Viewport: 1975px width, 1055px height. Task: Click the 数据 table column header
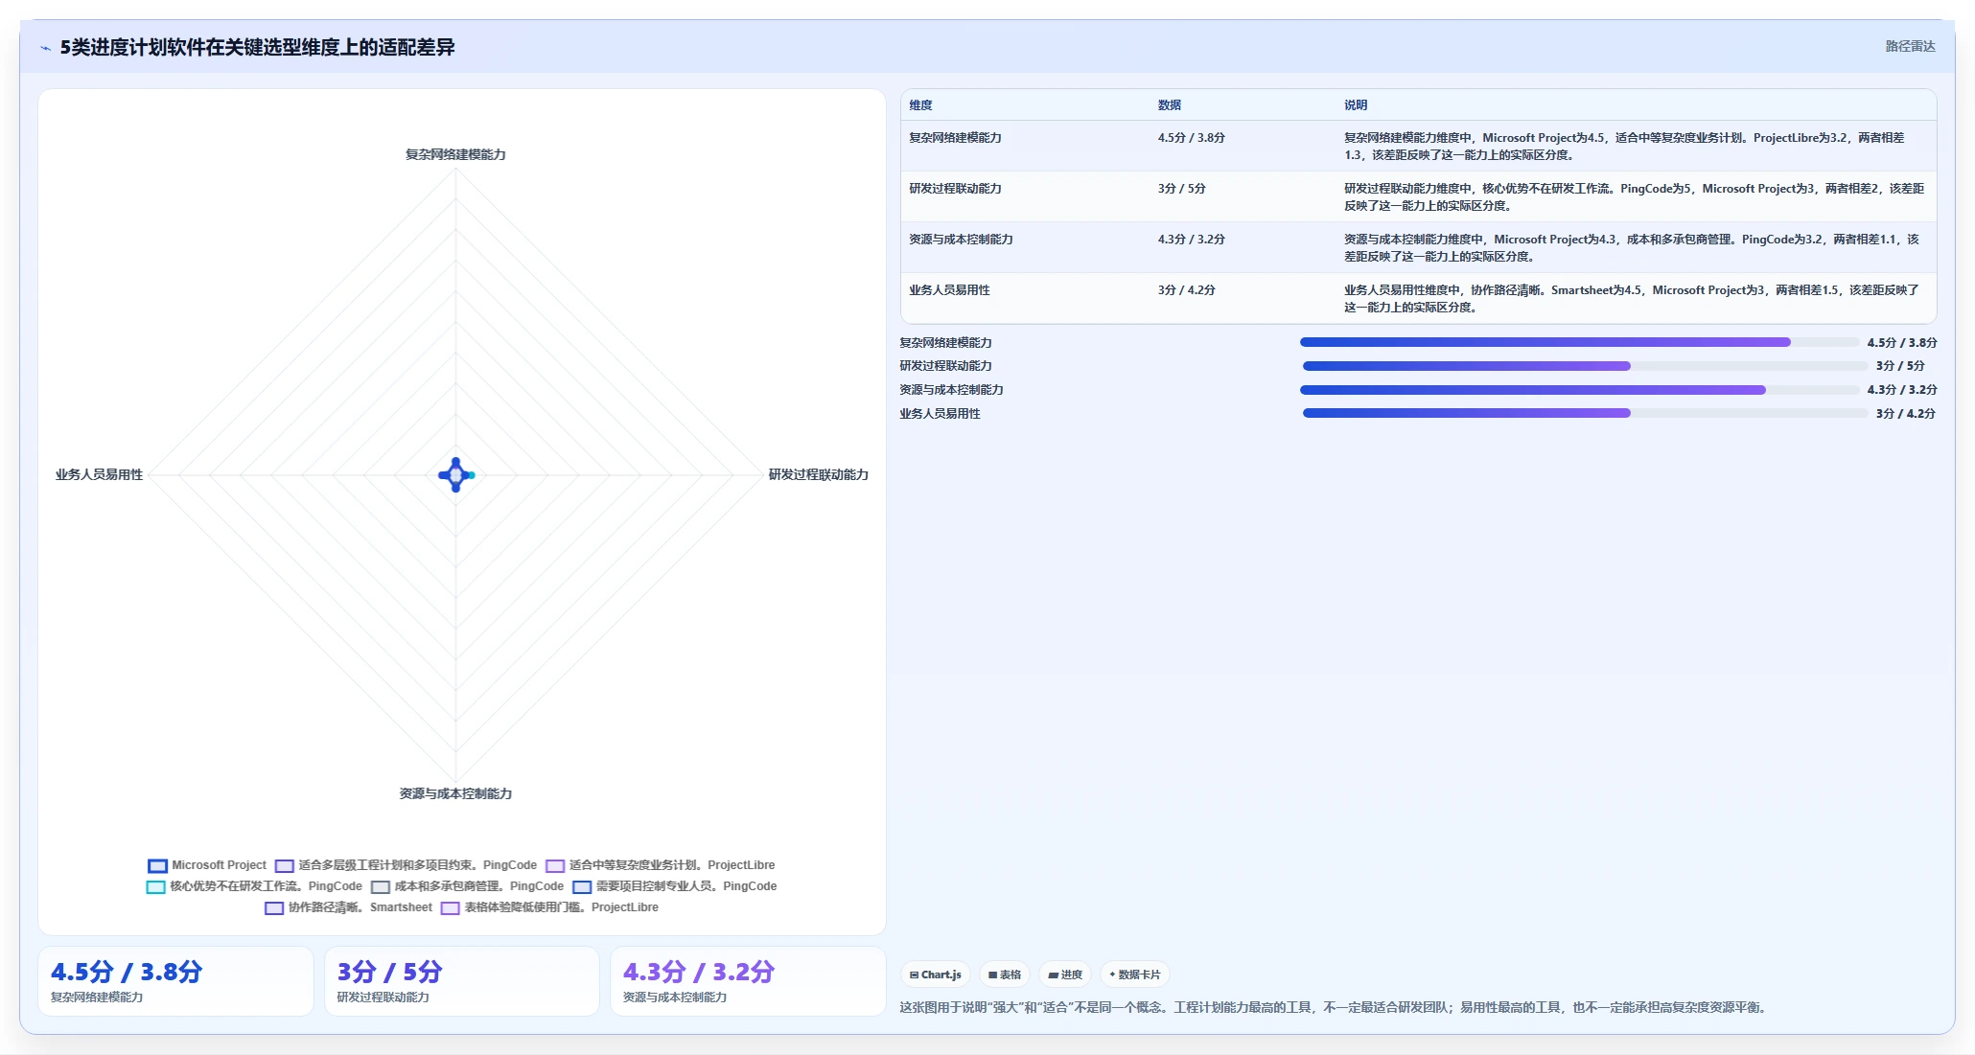[x=1169, y=105]
